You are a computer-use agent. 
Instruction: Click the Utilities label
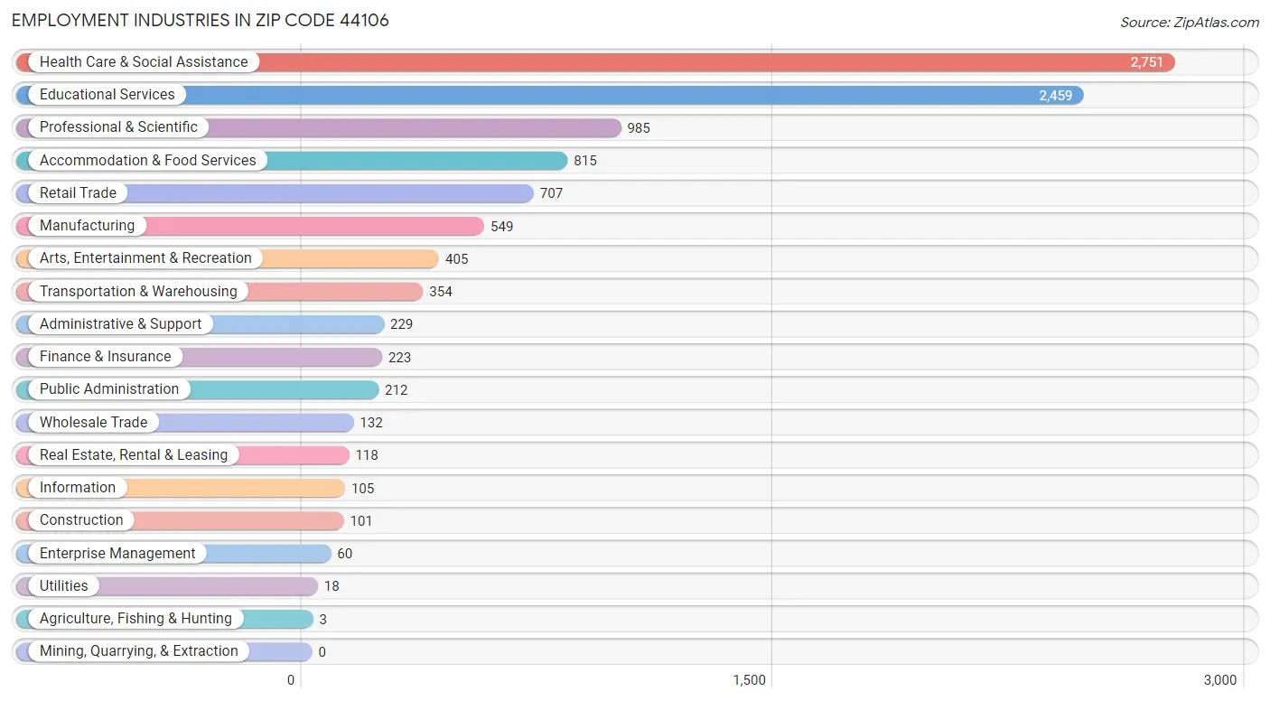(64, 586)
